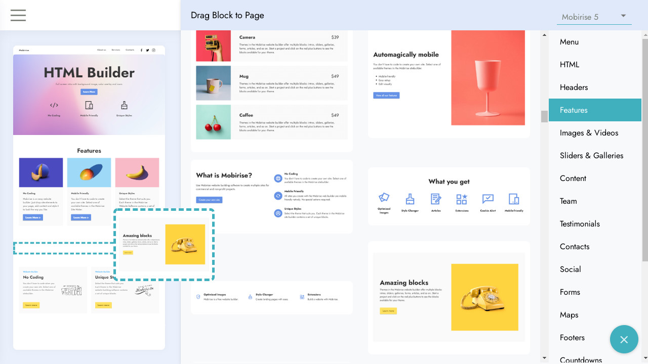Click Extensions icon in bottom block

point(302,297)
